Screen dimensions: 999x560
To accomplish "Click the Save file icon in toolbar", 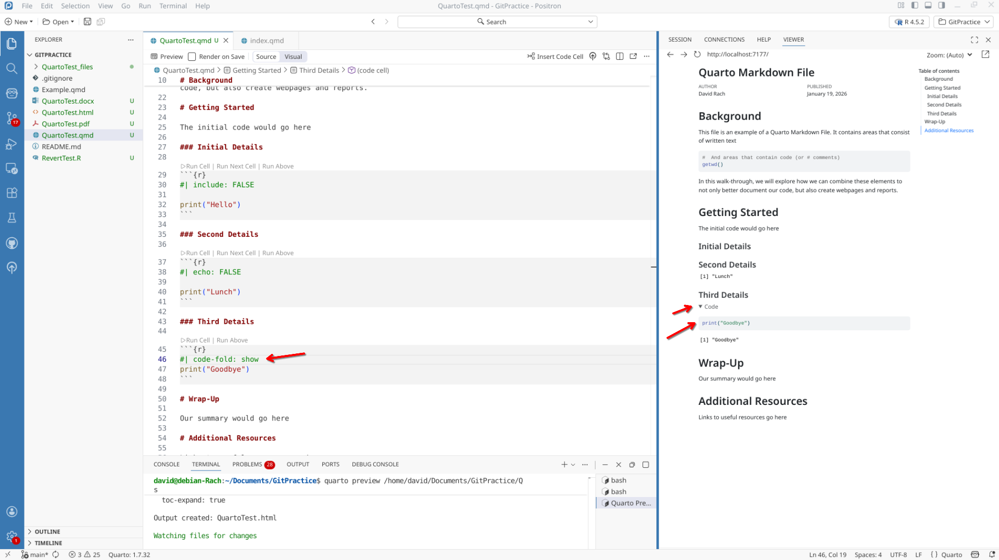I will click(87, 22).
